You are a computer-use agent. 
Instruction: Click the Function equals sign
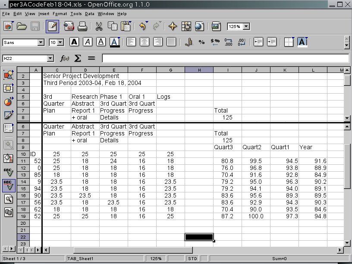[x=91, y=58]
